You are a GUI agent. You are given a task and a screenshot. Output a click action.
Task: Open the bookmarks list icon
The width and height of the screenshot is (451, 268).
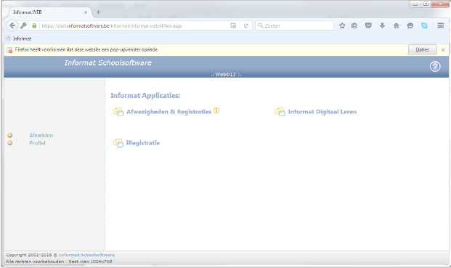(x=354, y=25)
